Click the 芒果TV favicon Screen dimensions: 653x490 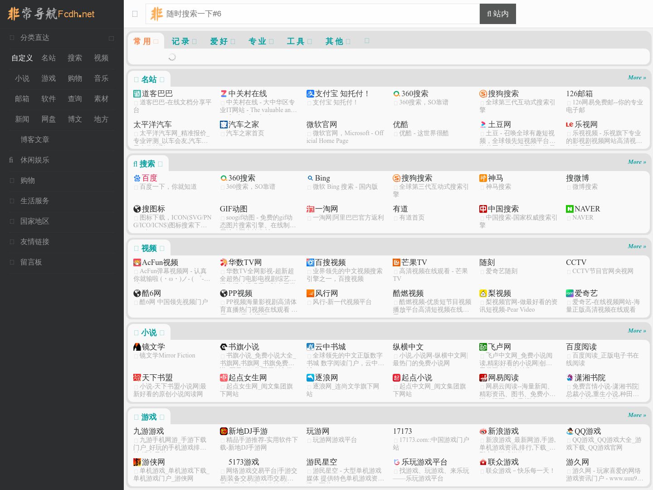(396, 263)
